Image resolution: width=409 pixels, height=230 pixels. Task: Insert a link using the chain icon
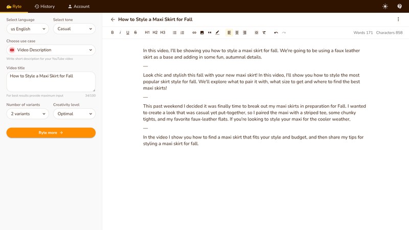click(x=194, y=33)
